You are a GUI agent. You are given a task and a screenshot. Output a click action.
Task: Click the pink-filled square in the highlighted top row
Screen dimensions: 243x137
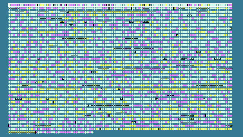[x=61, y=5]
